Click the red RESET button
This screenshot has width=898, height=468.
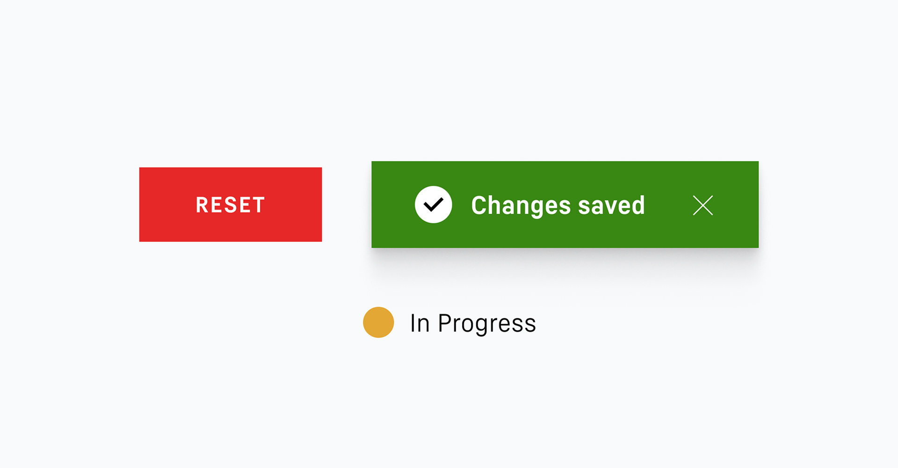click(x=230, y=205)
